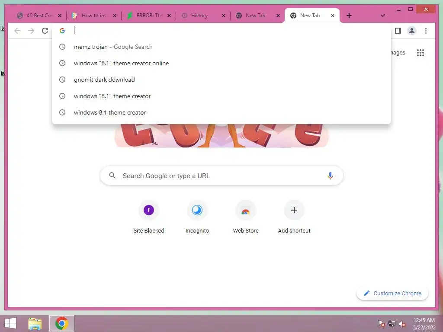Image resolution: width=443 pixels, height=332 pixels.
Task: Start voice search with the microphone icon
Action: 330,176
